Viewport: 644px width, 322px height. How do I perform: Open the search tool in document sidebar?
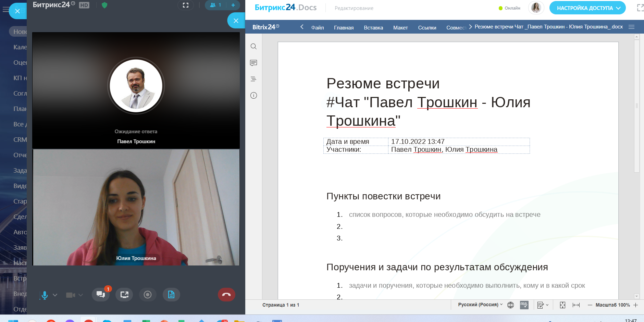tap(253, 47)
